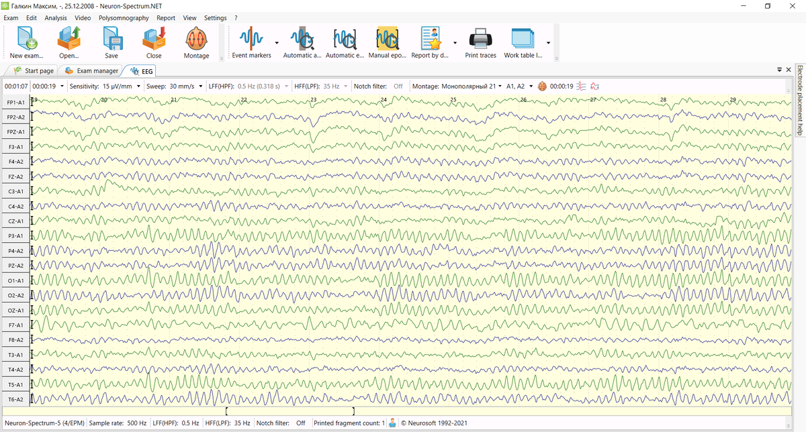Click the OZ-A1 channel label
The image size is (806, 432).
tap(15, 311)
